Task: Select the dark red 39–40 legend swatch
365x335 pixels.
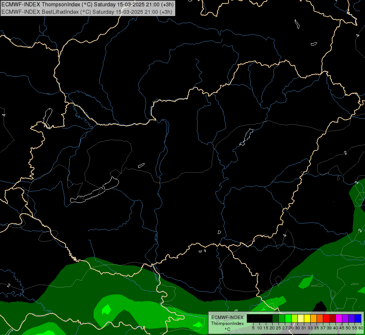Action: [x=333, y=318]
